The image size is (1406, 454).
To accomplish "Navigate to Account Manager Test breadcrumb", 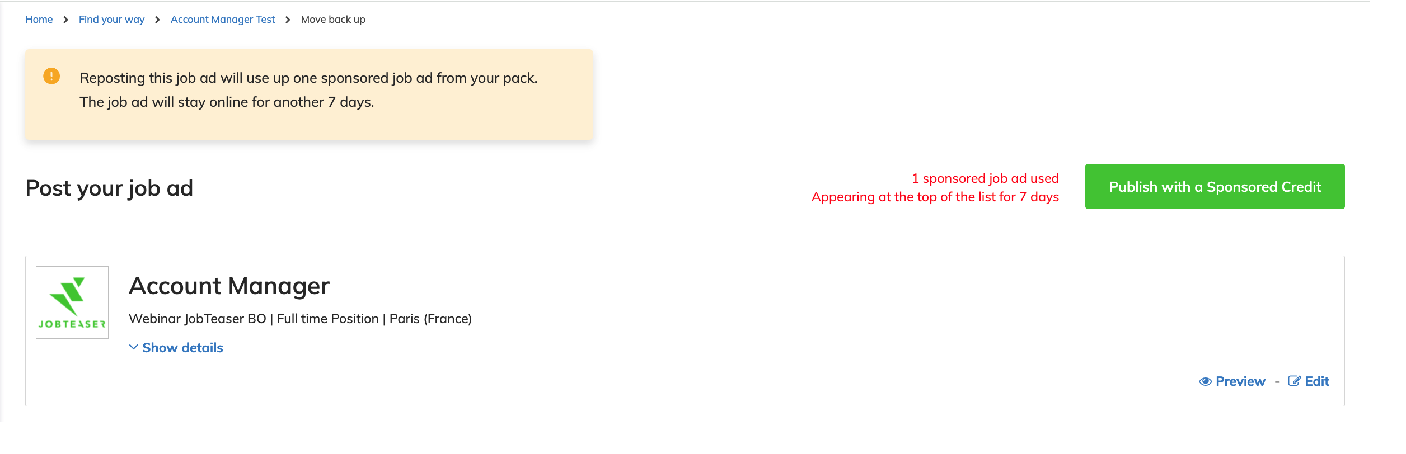I will 223,20.
